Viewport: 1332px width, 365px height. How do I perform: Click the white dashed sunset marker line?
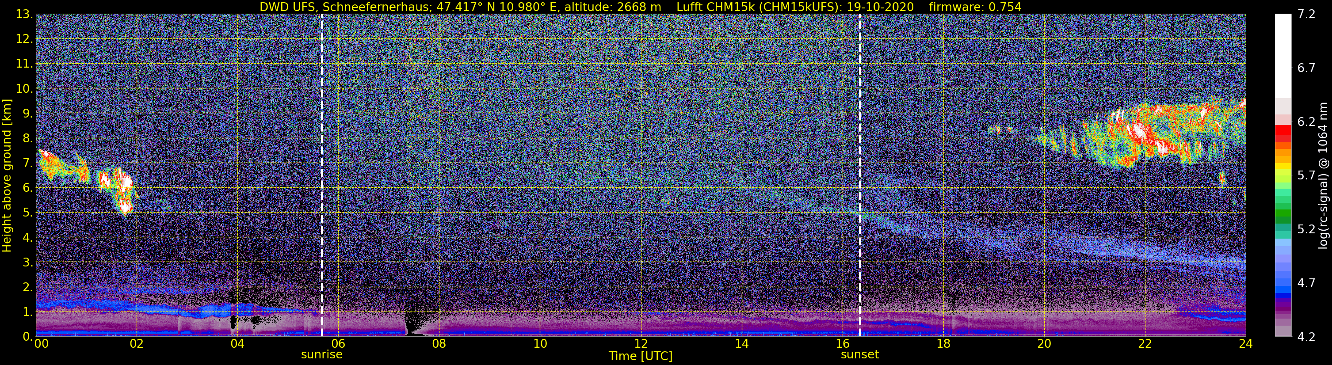860,175
